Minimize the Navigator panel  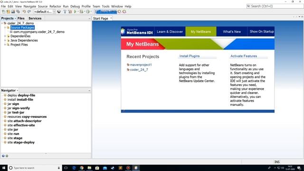click(89, 91)
